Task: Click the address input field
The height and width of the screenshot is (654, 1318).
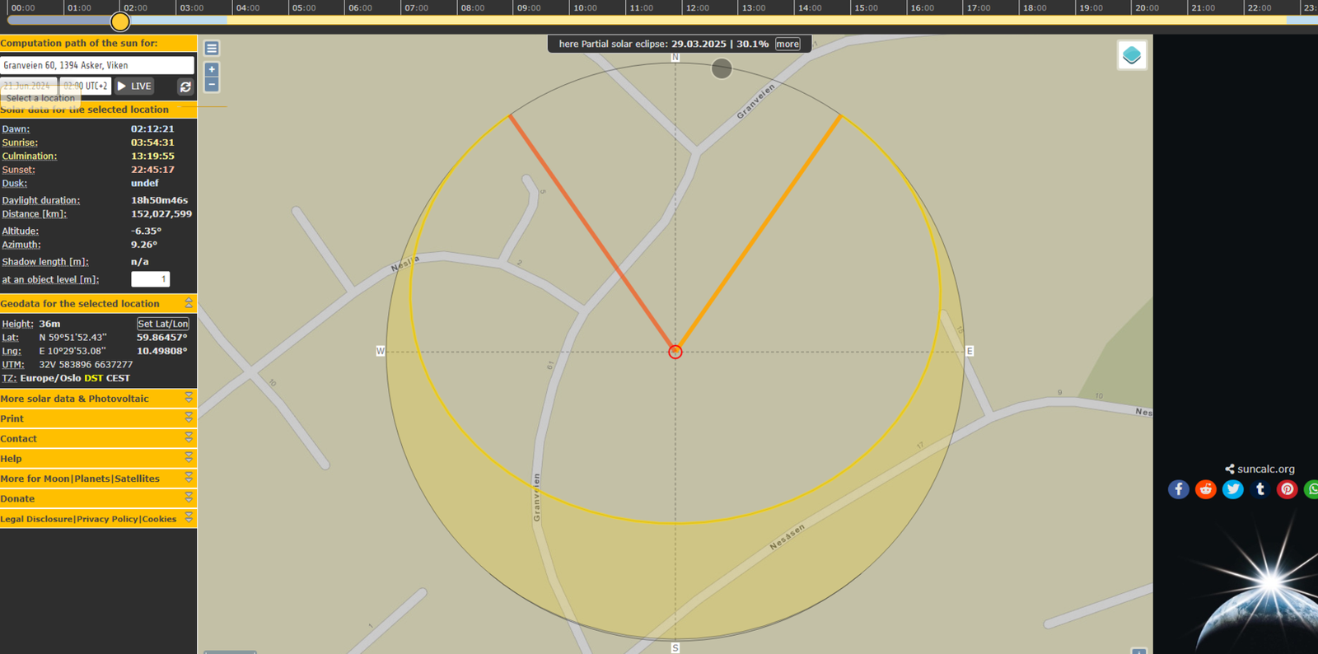Action: (97, 65)
